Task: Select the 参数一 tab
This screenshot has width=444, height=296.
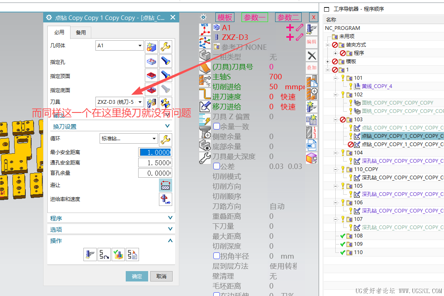Action: tap(254, 17)
